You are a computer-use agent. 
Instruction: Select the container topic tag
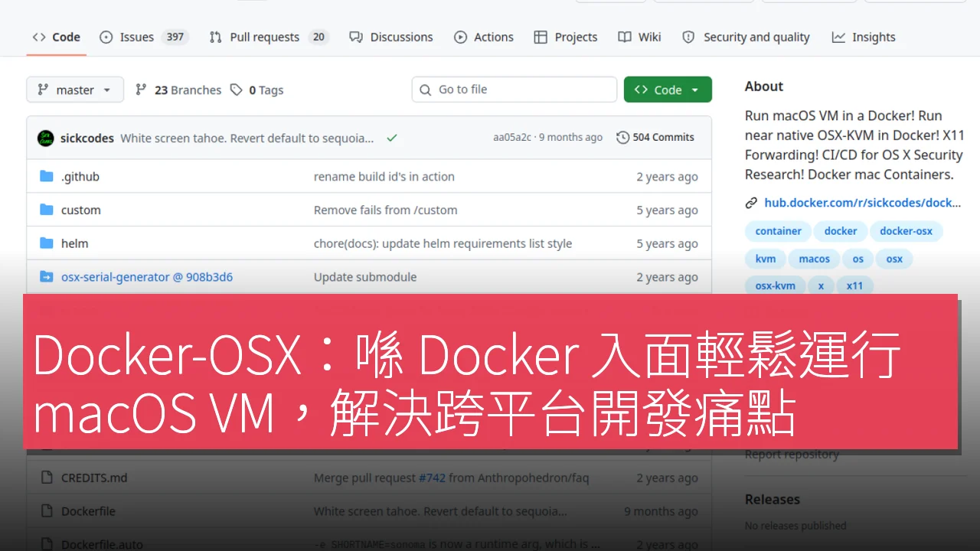(x=778, y=231)
